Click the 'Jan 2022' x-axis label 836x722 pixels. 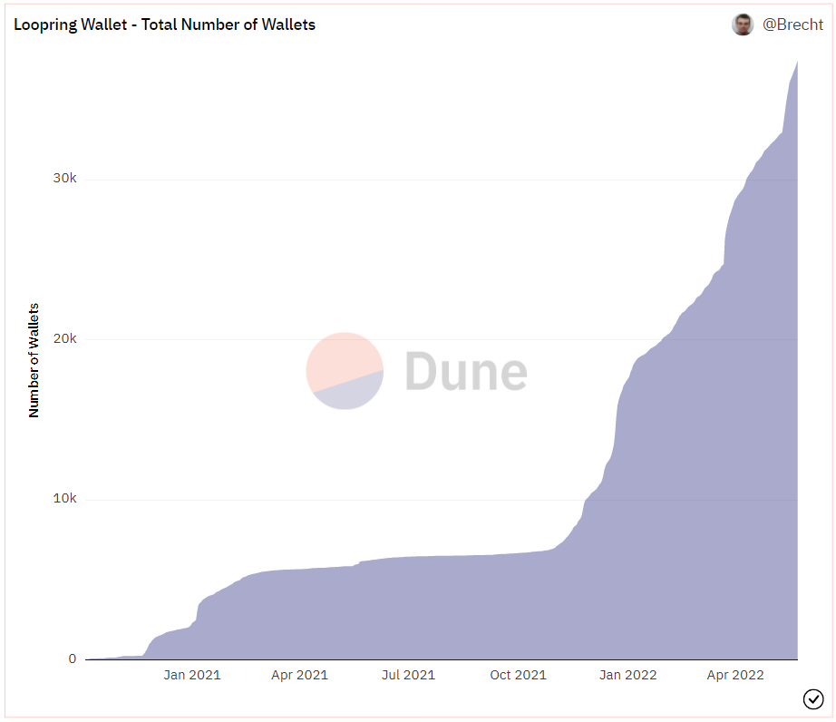[627, 675]
